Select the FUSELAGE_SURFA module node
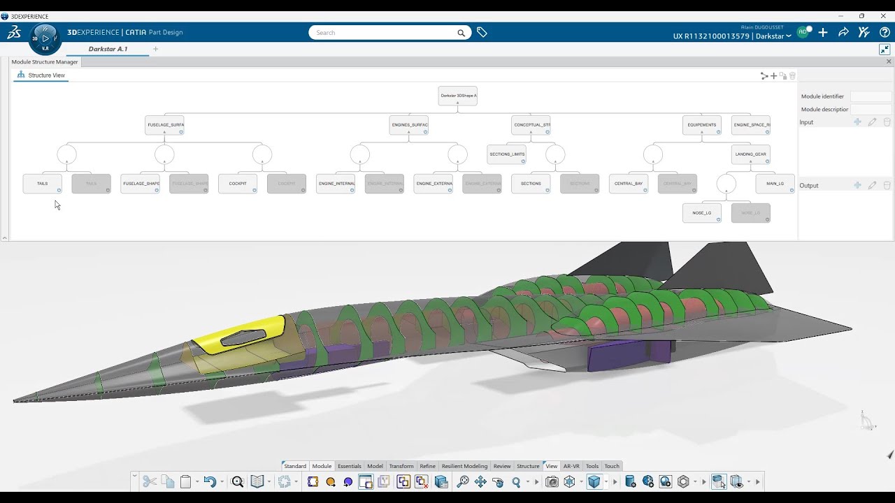Image resolution: width=895 pixels, height=503 pixels. 165,125
